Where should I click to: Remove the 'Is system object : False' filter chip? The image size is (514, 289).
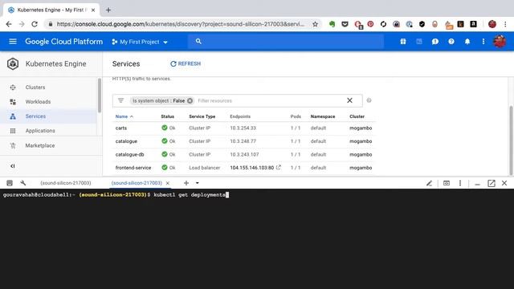[190, 100]
